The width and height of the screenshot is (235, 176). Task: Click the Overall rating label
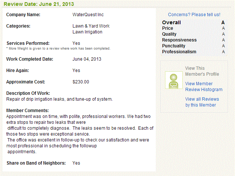(x=171, y=22)
